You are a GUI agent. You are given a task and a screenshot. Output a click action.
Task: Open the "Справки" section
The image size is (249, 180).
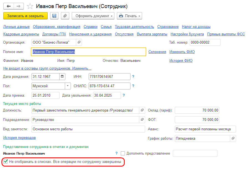91,27
